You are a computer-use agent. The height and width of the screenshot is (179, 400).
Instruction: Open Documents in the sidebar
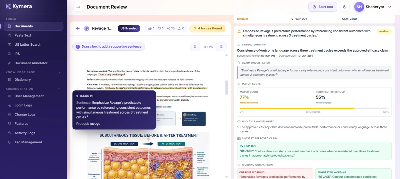pos(33,26)
